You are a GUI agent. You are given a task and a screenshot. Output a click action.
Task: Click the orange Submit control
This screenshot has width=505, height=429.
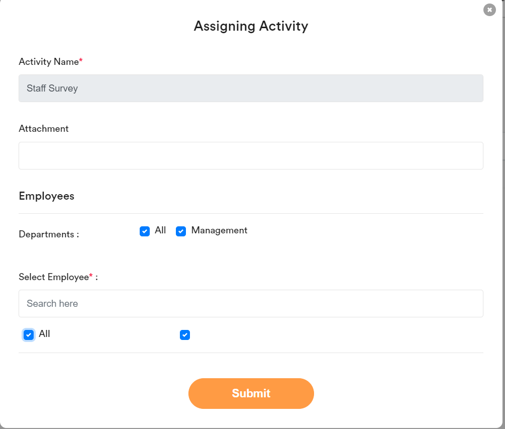click(x=251, y=393)
